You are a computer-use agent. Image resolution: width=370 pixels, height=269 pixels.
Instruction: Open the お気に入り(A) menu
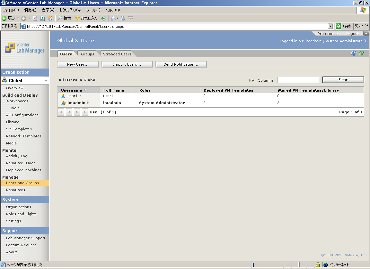(x=70, y=10)
